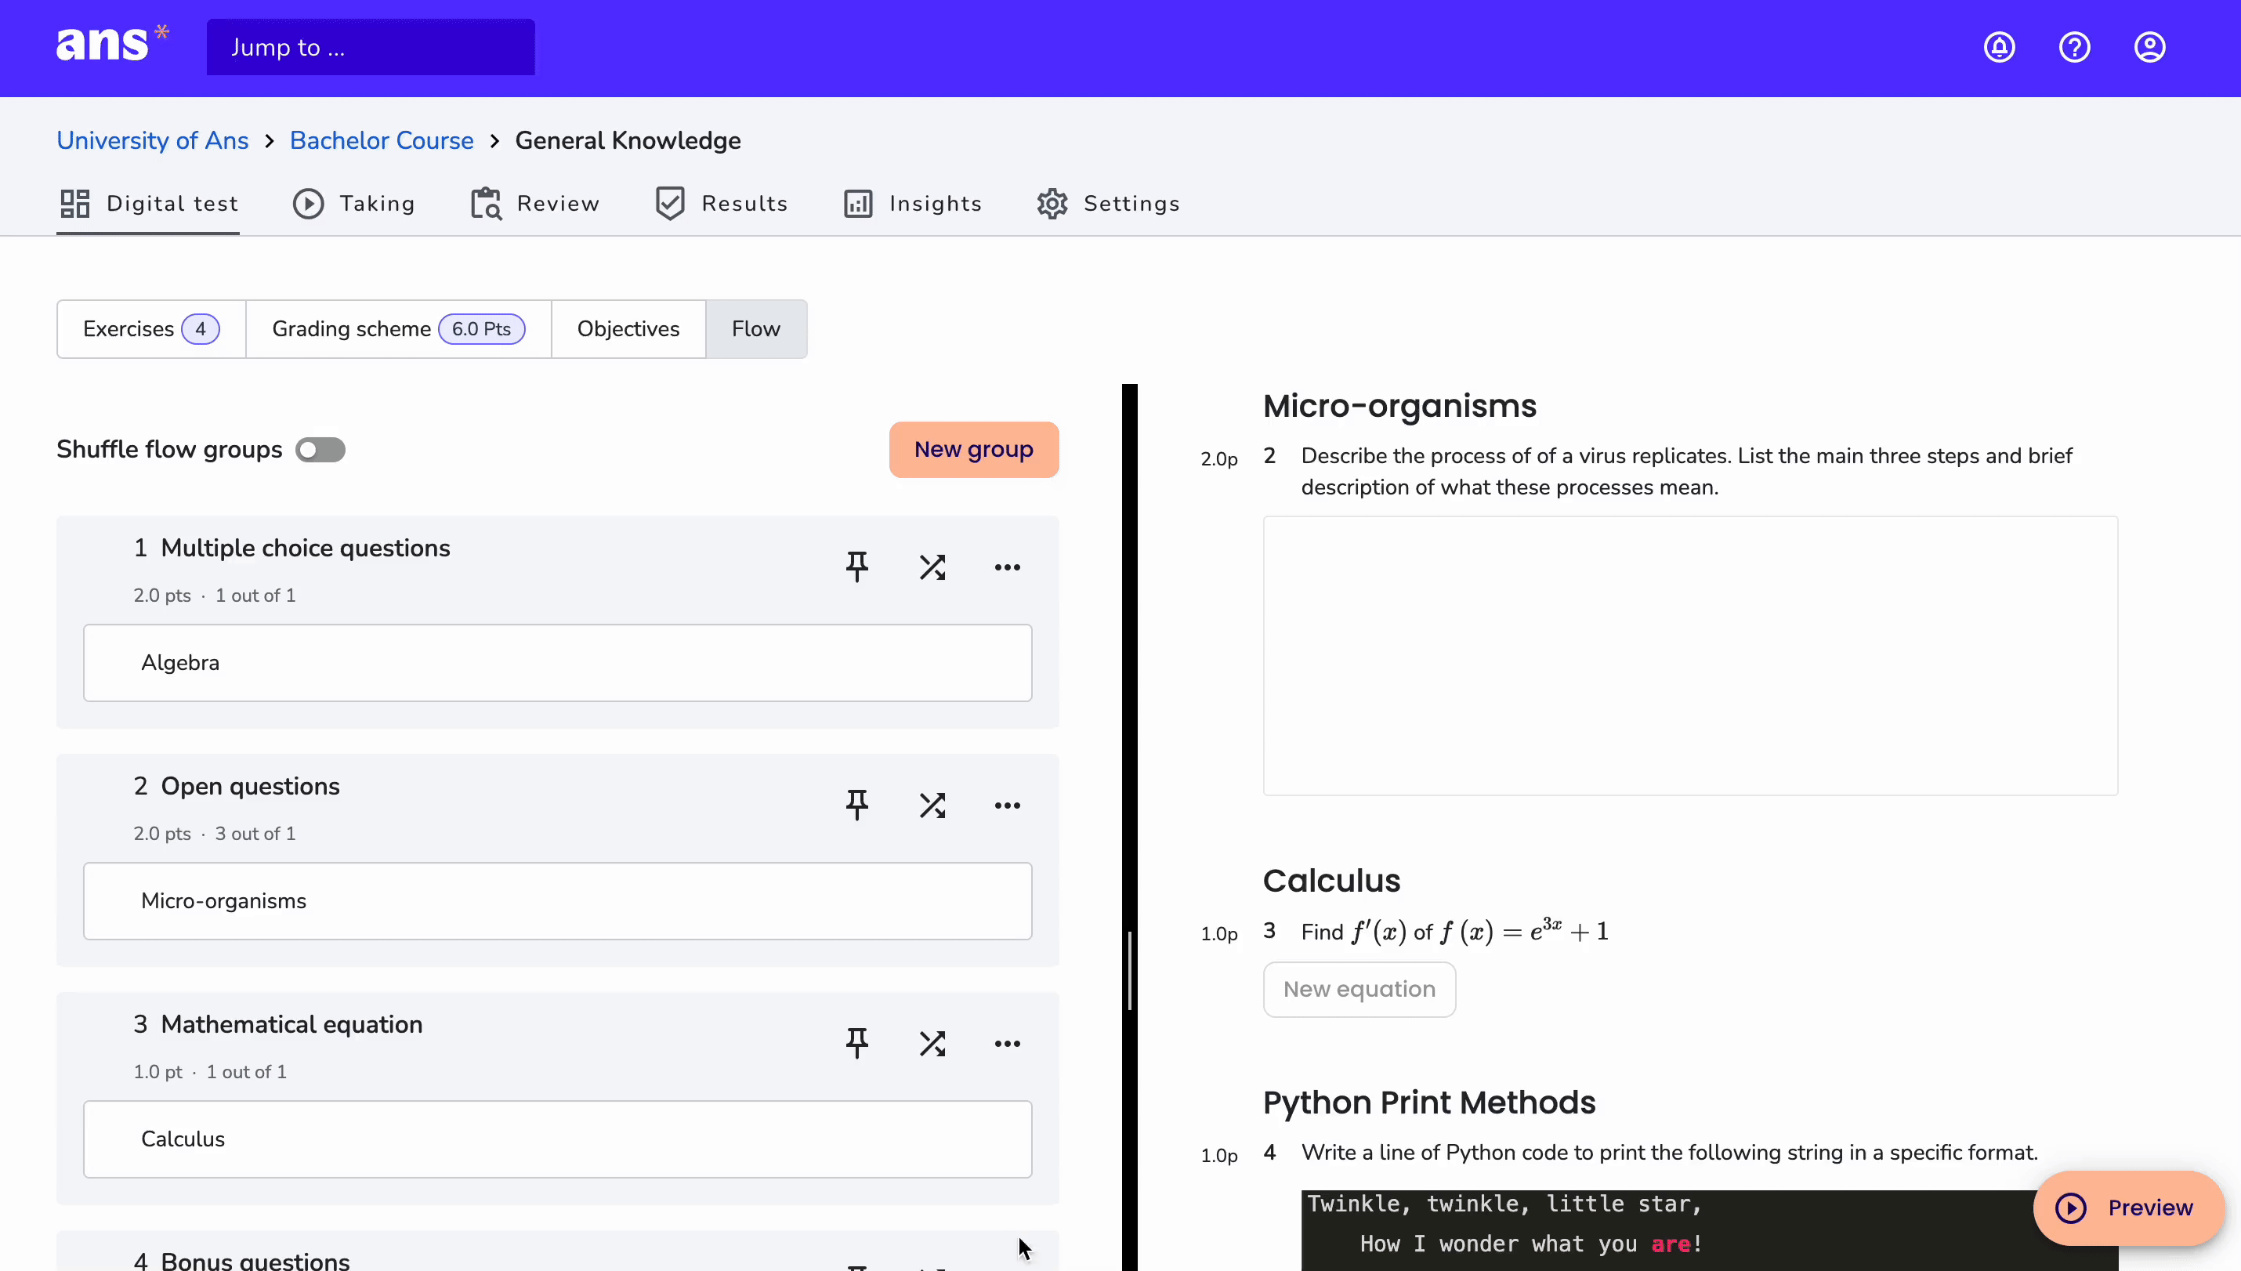Open more options for Mathematical equation group
2241x1271 pixels.
pyautogui.click(x=1007, y=1043)
